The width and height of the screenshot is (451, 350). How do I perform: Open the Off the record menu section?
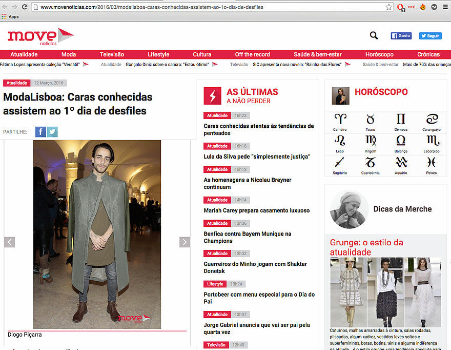click(x=253, y=54)
